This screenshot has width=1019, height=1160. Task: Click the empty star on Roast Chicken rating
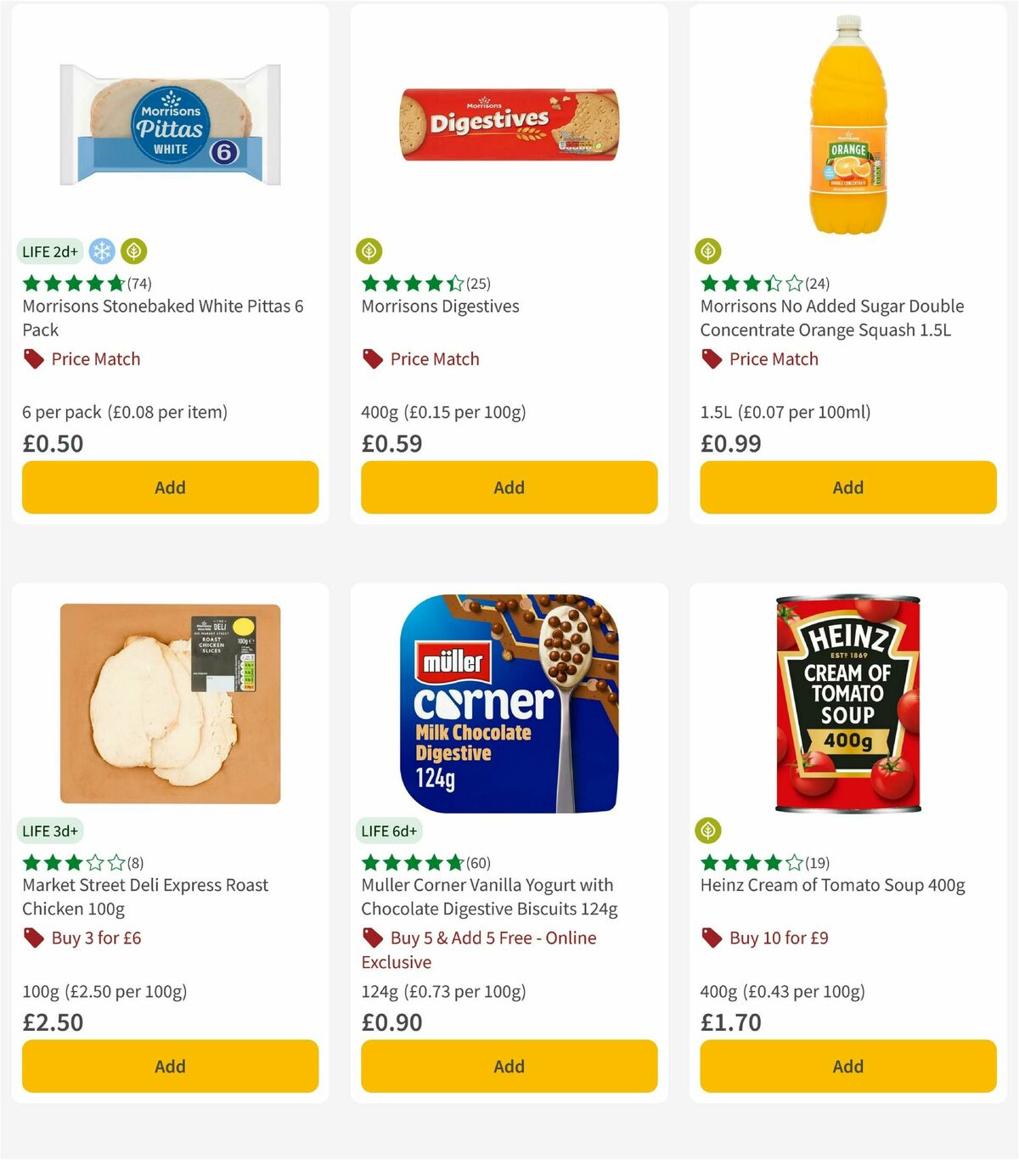click(94, 862)
